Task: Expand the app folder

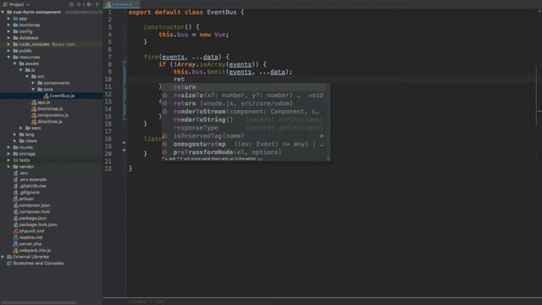Action: click(9, 19)
